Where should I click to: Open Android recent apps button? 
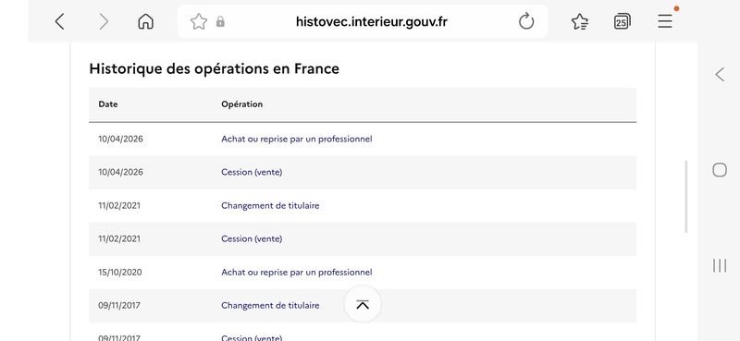point(720,265)
